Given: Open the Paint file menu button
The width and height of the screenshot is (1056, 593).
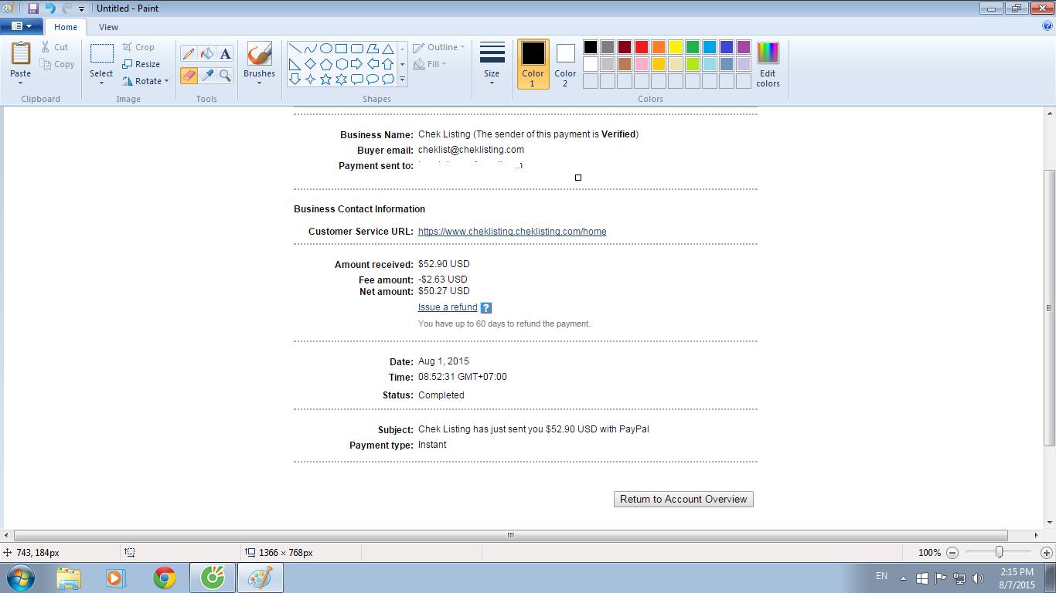Looking at the screenshot, I should [x=21, y=26].
